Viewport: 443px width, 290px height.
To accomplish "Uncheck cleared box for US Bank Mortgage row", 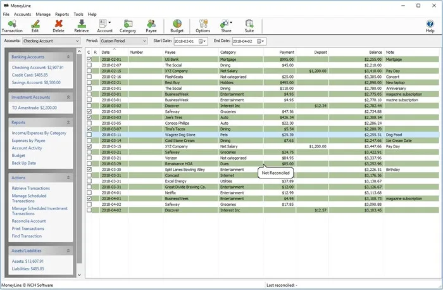I will [x=89, y=60].
